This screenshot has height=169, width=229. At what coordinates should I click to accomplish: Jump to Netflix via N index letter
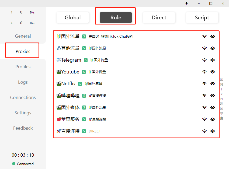pyautogui.click(x=221, y=99)
